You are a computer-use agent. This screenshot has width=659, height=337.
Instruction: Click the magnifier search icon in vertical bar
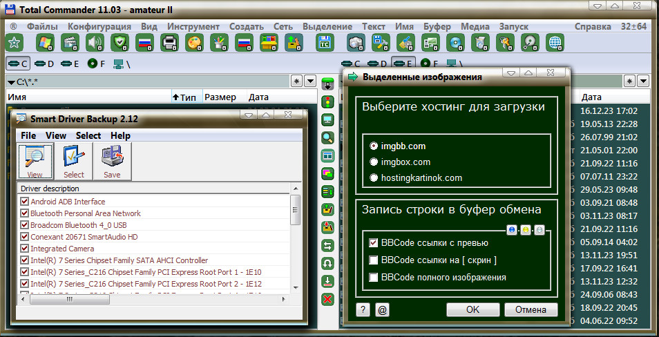coord(327,137)
